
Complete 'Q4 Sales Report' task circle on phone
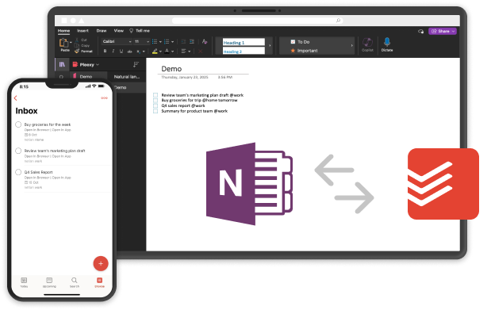click(x=18, y=172)
